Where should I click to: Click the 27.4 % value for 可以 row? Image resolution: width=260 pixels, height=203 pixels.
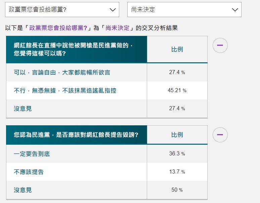pyautogui.click(x=177, y=72)
